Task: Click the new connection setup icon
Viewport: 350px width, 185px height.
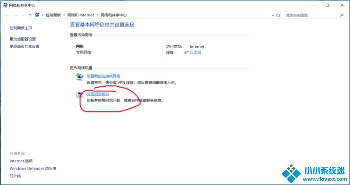Action: pyautogui.click(x=79, y=77)
